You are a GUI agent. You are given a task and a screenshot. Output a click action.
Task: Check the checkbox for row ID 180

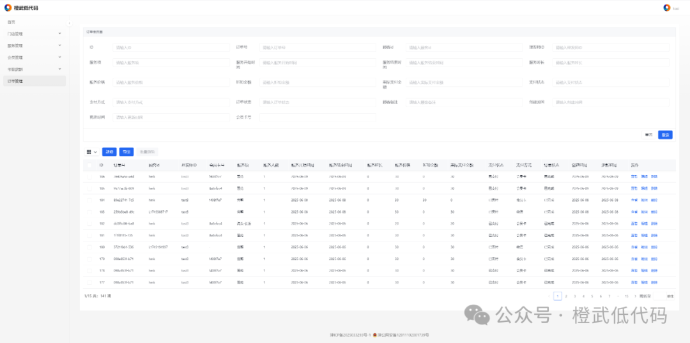click(90, 247)
